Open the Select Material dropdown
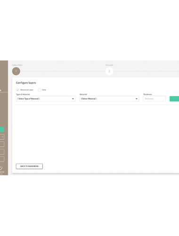The image size is (179, 236). tap(109, 99)
